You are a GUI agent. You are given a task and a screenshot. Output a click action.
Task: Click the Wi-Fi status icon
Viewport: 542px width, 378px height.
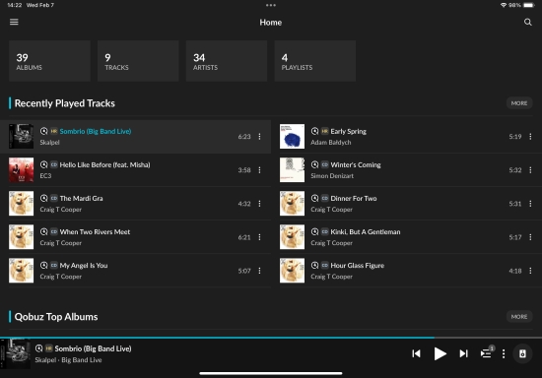(504, 5)
